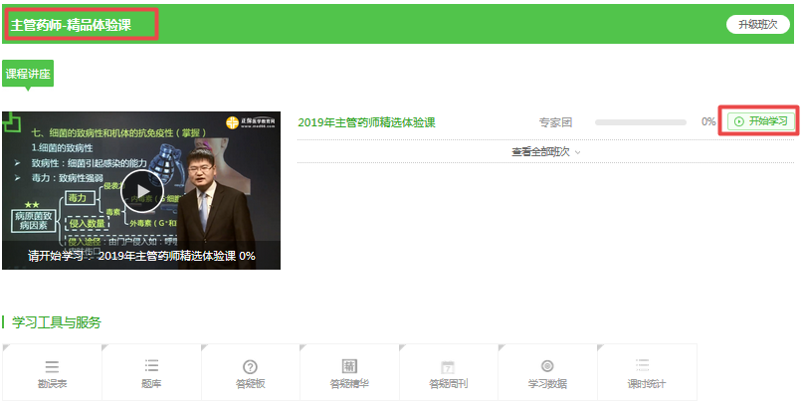Click the 升级班次 button

pos(757,25)
